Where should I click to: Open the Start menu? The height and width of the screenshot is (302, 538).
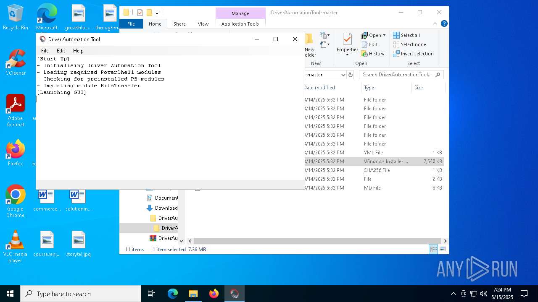pos(10,294)
